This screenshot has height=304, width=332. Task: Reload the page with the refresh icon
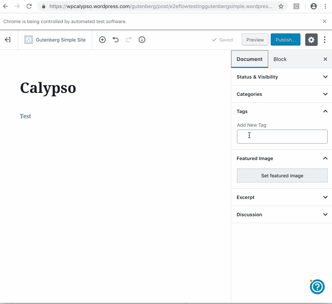click(29, 6)
